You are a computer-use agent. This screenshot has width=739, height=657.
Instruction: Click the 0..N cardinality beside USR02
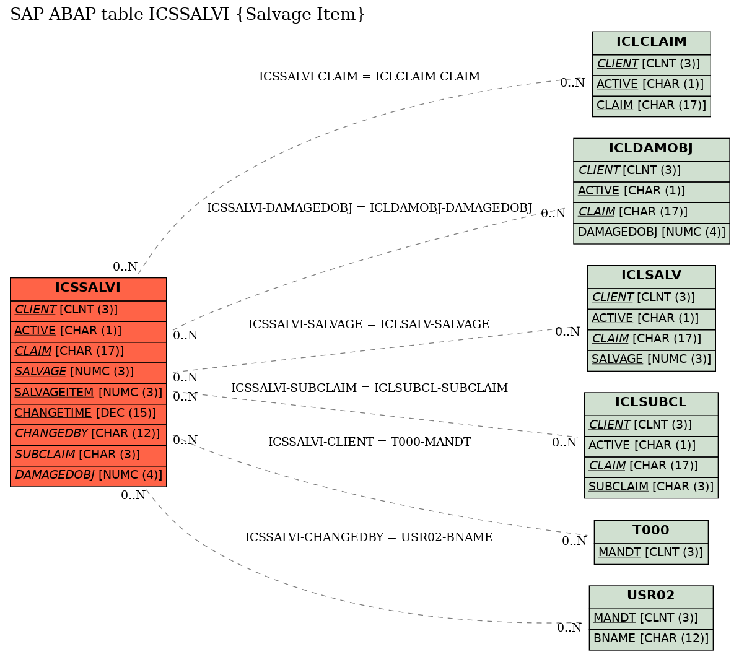[569, 628]
